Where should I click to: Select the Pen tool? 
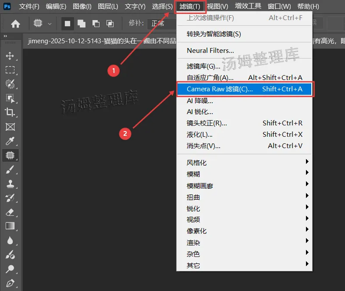[x=10, y=283]
